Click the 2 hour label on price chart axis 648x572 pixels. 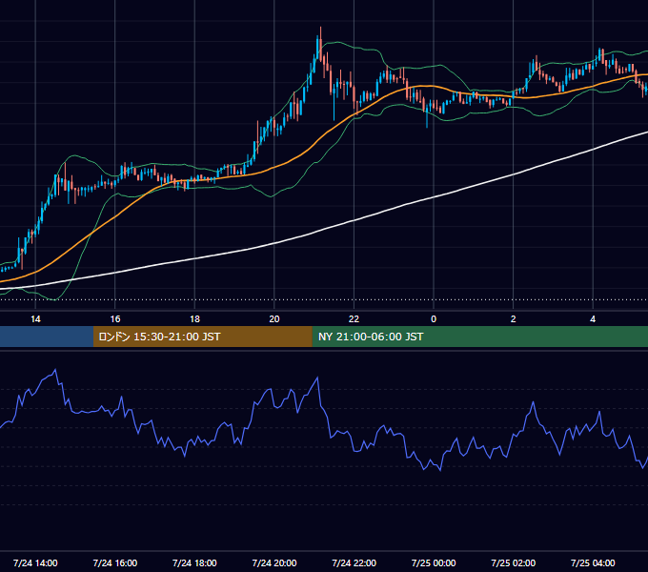514,319
